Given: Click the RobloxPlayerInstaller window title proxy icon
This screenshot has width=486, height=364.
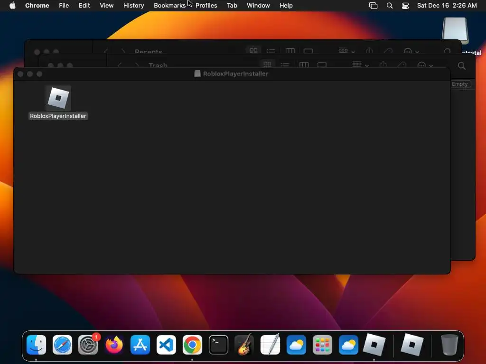Looking at the screenshot, I should 197,73.
